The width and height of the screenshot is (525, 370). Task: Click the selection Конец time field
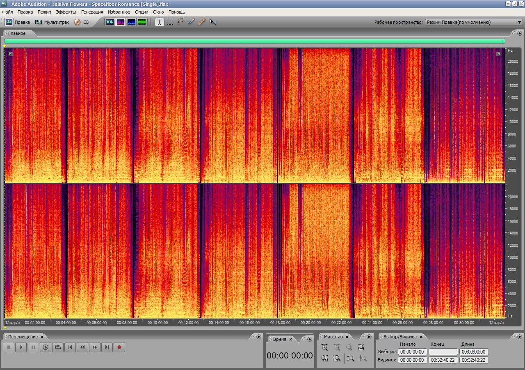pos(443,352)
